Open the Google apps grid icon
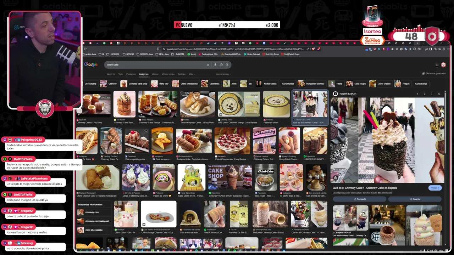Screen dimensions: 454x255 [x=437, y=65]
